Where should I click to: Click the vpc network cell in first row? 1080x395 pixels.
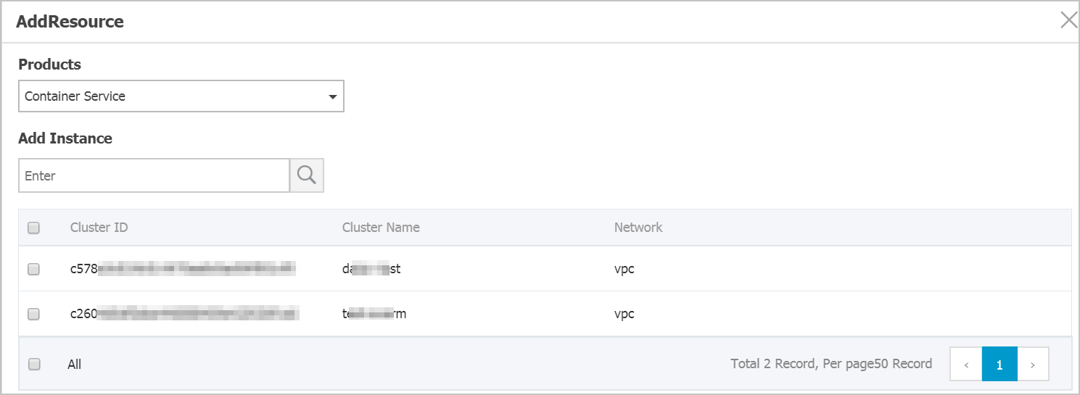click(624, 269)
